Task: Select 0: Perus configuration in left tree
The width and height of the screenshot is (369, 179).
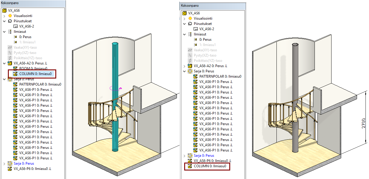Action: (x=25, y=37)
